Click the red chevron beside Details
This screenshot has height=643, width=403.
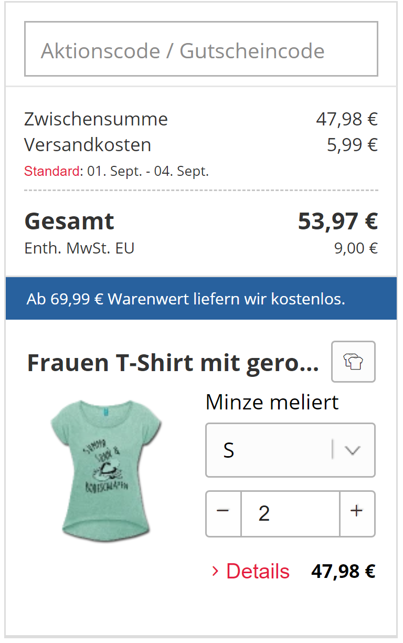215,571
